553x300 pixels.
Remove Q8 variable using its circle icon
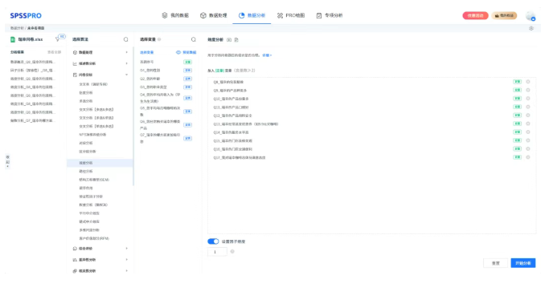pyautogui.click(x=528, y=82)
